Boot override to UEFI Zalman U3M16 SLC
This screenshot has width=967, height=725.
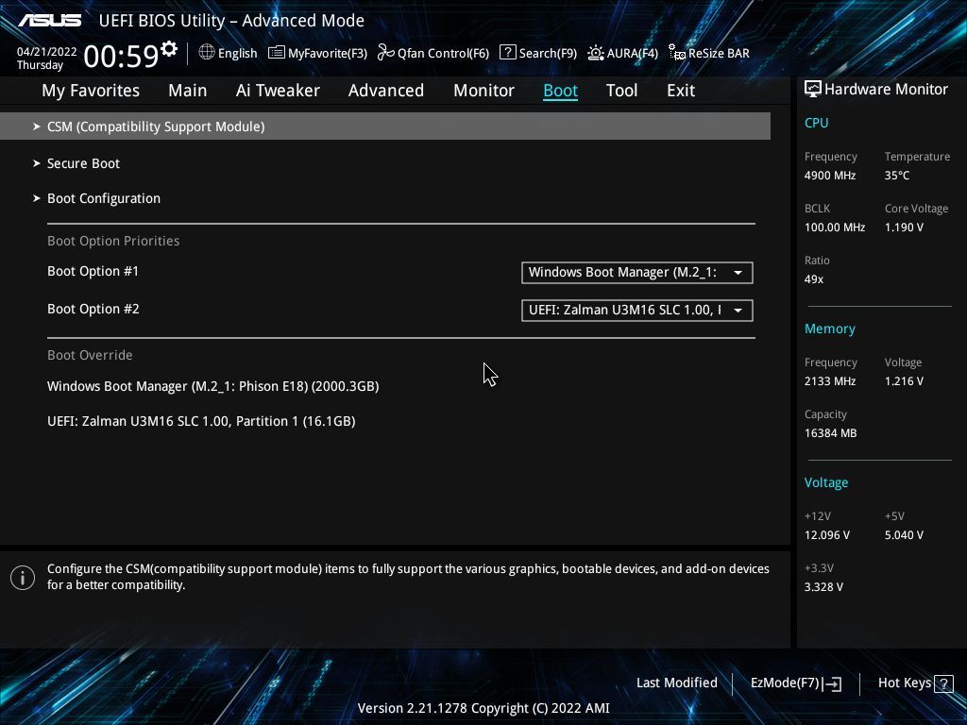(x=201, y=422)
